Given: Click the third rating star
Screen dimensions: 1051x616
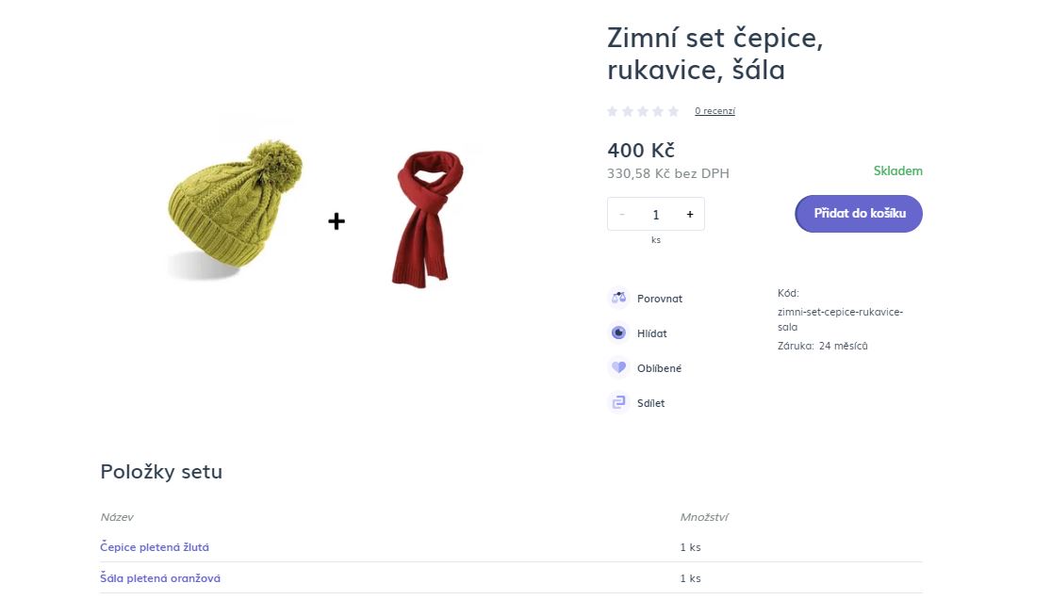Looking at the screenshot, I should (643, 111).
